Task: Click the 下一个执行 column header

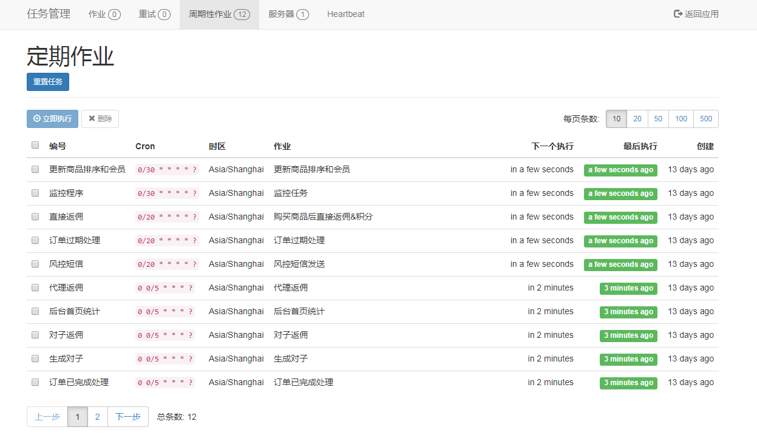Action: pos(552,146)
